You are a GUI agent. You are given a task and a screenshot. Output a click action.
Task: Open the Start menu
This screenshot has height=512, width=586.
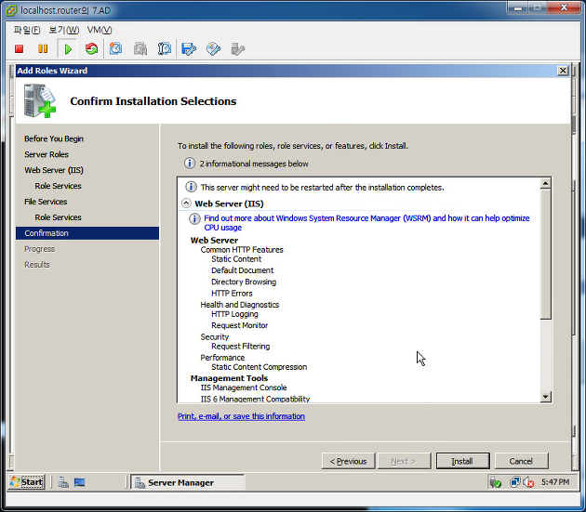tap(27, 482)
